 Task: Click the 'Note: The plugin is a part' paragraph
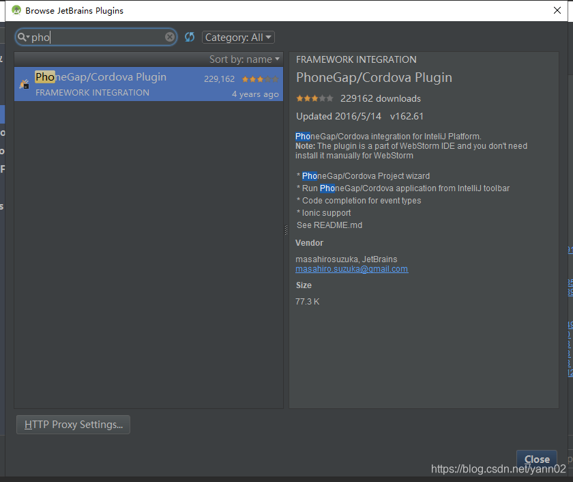coord(411,151)
